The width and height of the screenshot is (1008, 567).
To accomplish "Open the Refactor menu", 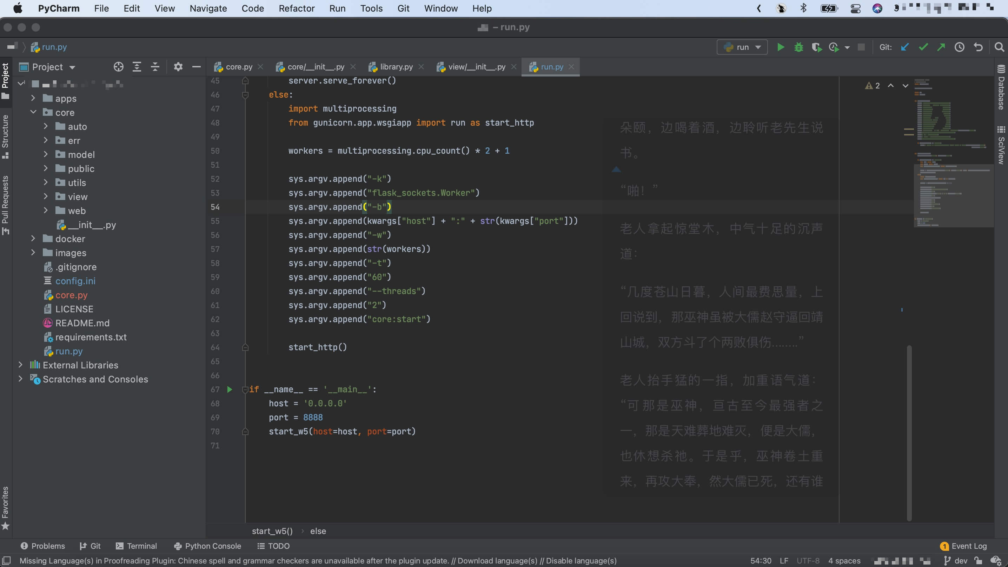I will click(296, 8).
